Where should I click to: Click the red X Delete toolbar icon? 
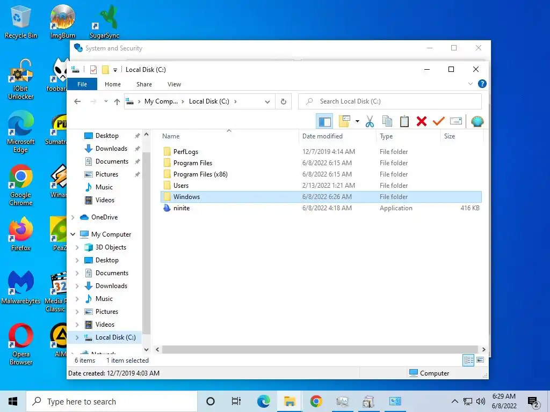pyautogui.click(x=421, y=122)
